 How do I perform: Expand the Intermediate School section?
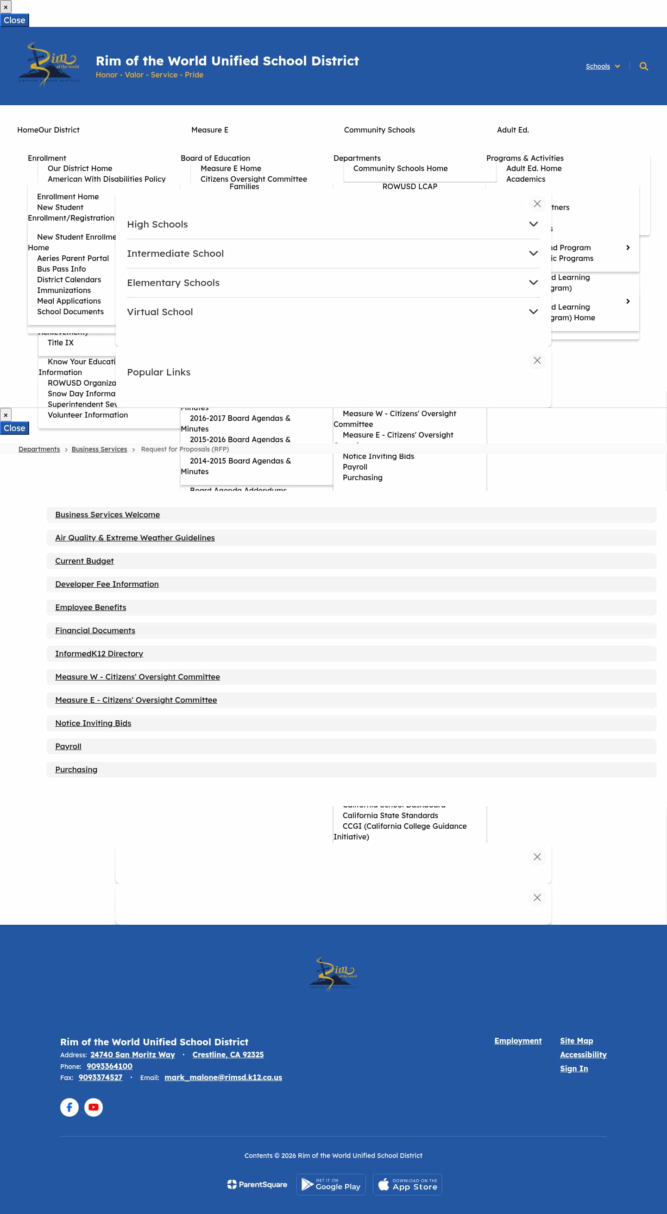[x=333, y=254]
